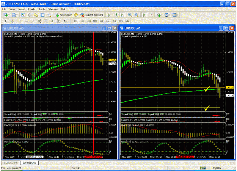Switch chart to Bar Chart icon
The height and width of the screenshot is (171, 237).
(109, 15)
